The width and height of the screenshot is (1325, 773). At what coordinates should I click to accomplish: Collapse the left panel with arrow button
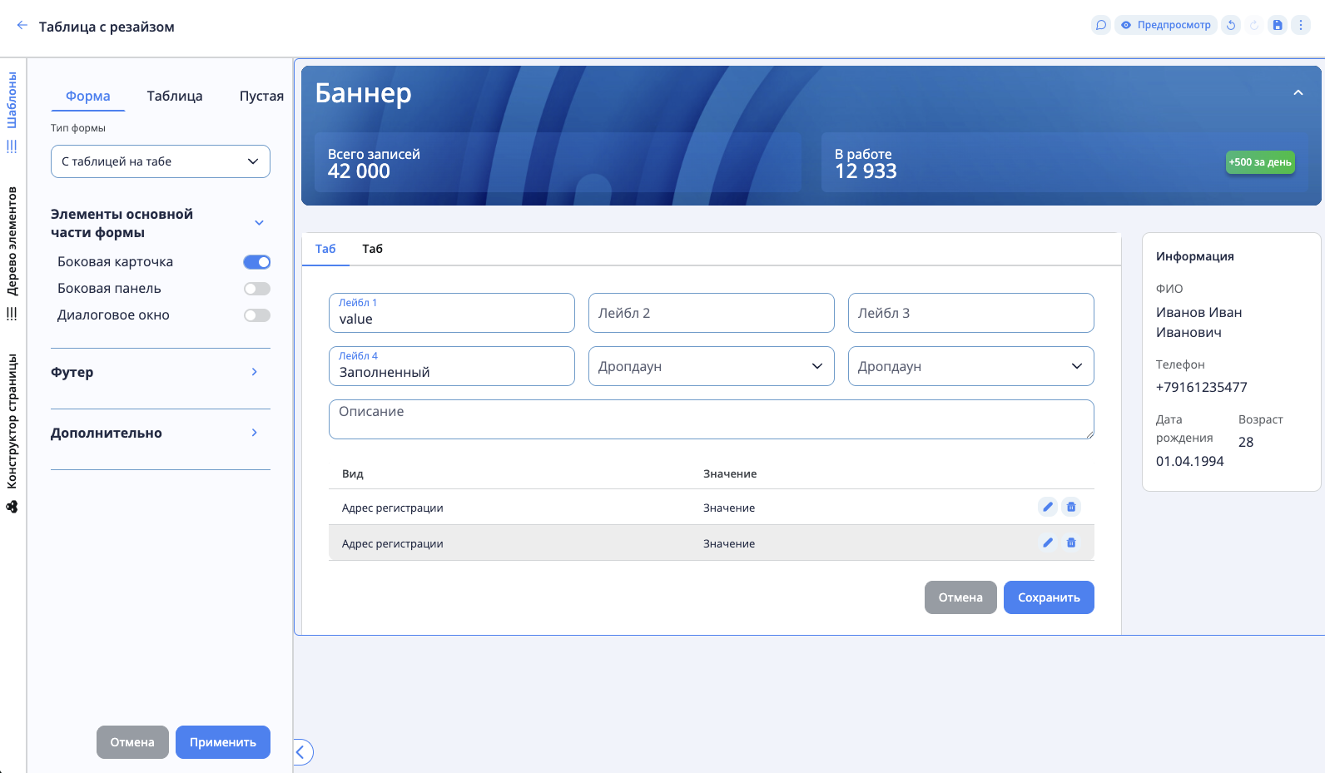(x=301, y=752)
